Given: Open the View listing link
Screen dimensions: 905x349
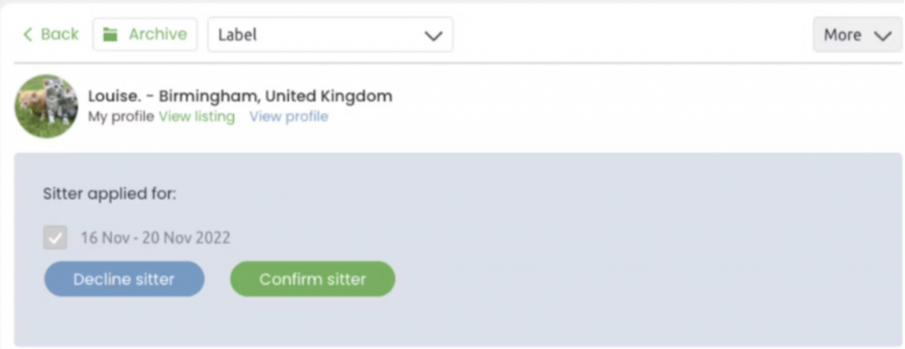Looking at the screenshot, I should tap(197, 118).
